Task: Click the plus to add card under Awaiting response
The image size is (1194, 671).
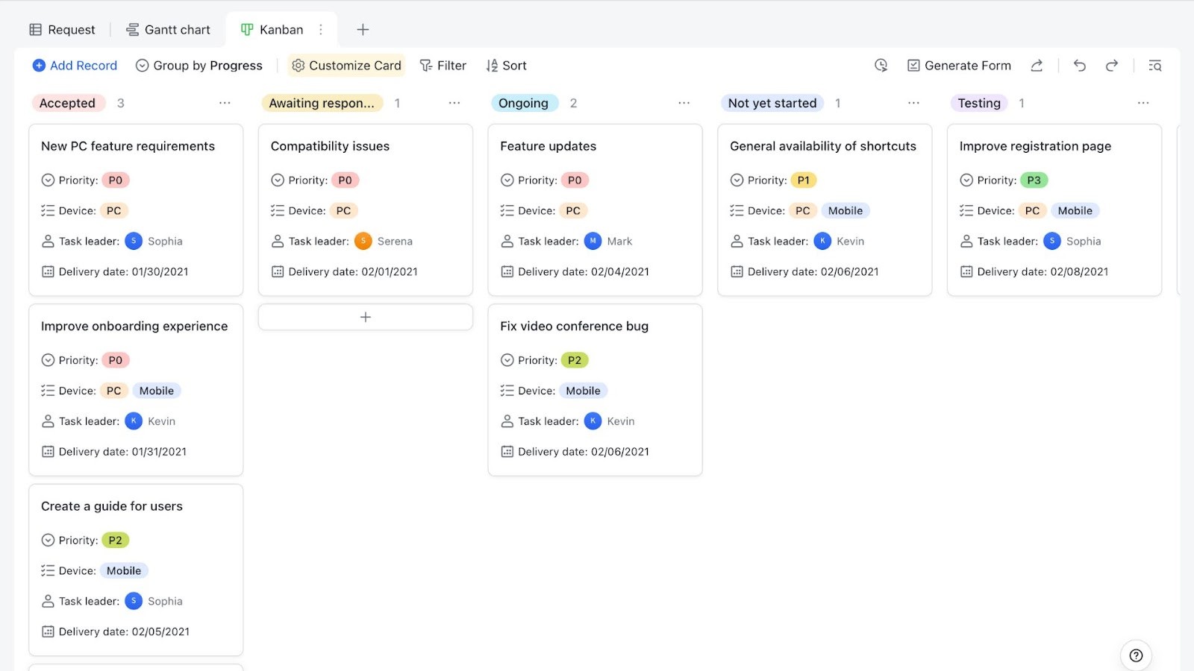Action: 365,316
